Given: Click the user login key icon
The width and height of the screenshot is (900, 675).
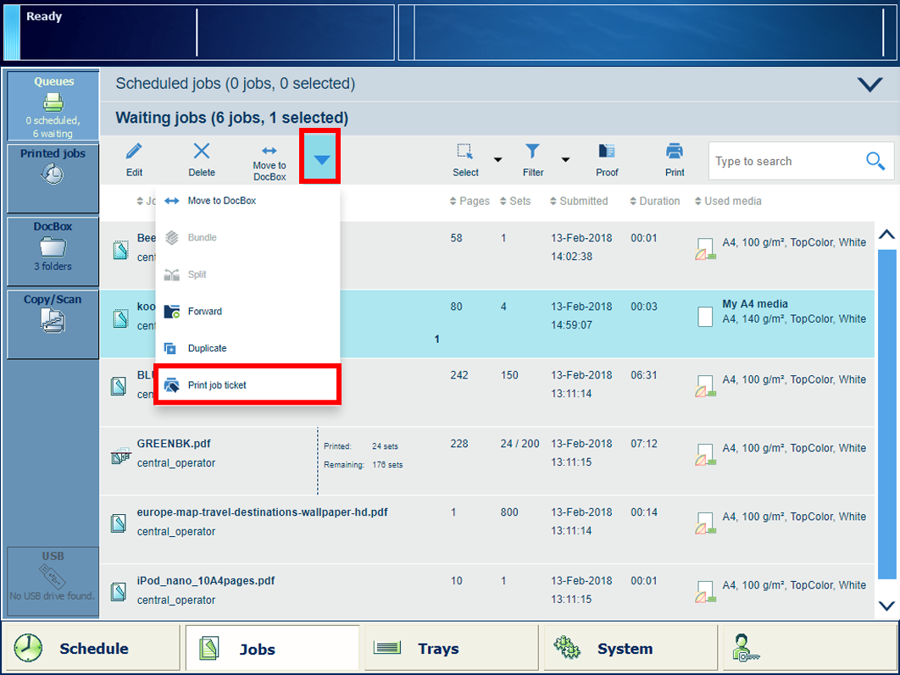Looking at the screenshot, I should [x=747, y=648].
